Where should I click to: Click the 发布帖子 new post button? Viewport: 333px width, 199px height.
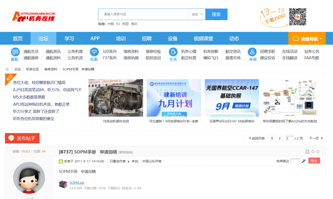tap(22, 138)
